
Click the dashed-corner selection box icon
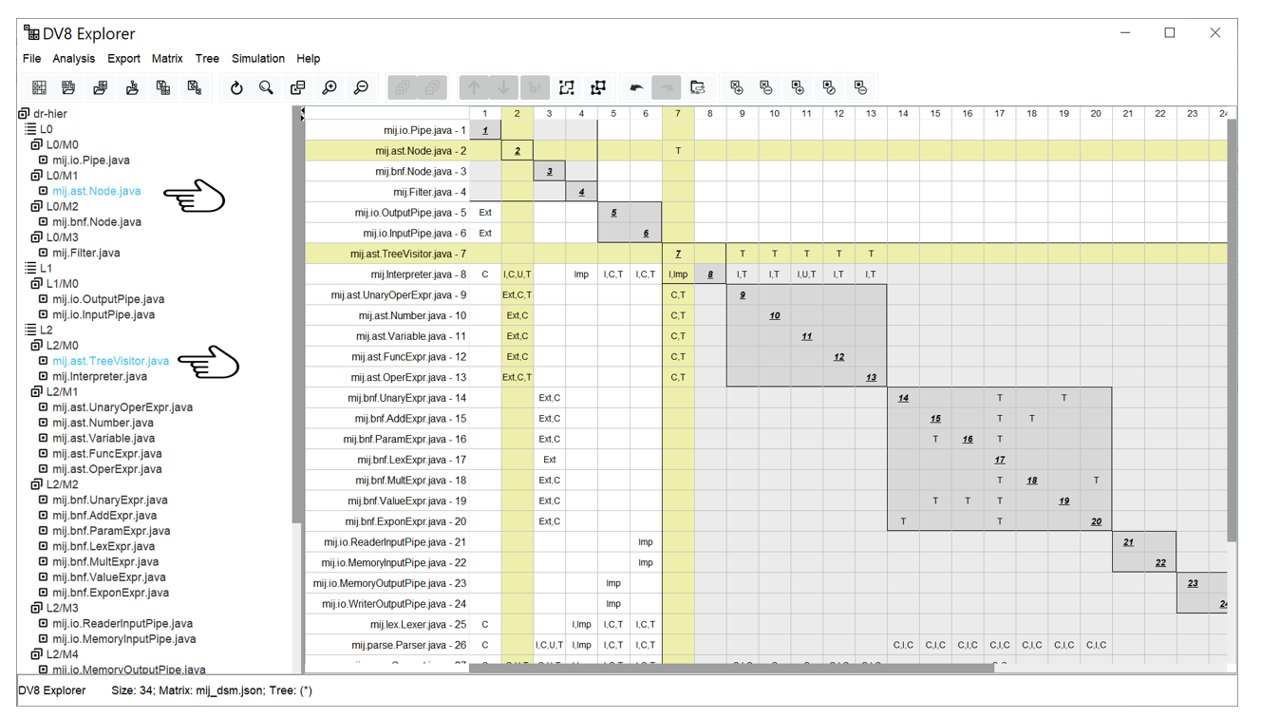(567, 87)
